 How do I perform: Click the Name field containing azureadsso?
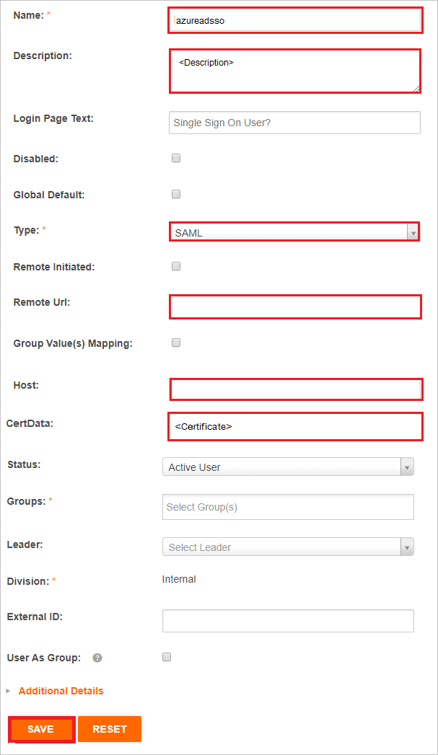pos(295,20)
